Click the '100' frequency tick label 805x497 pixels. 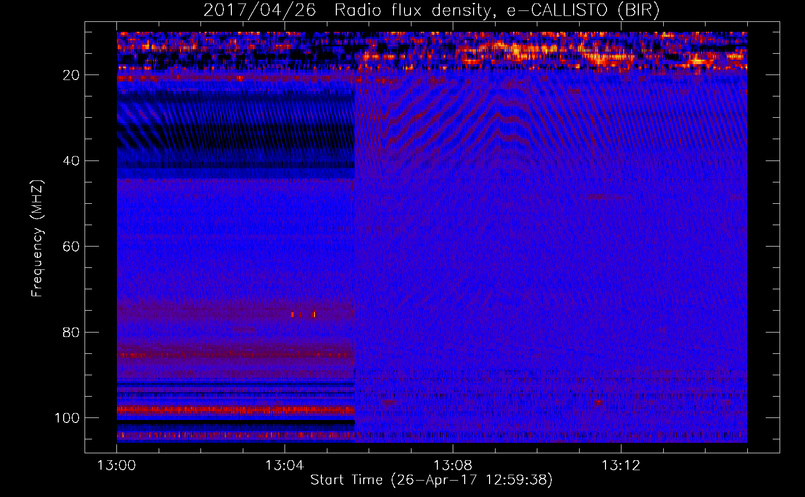coord(67,418)
